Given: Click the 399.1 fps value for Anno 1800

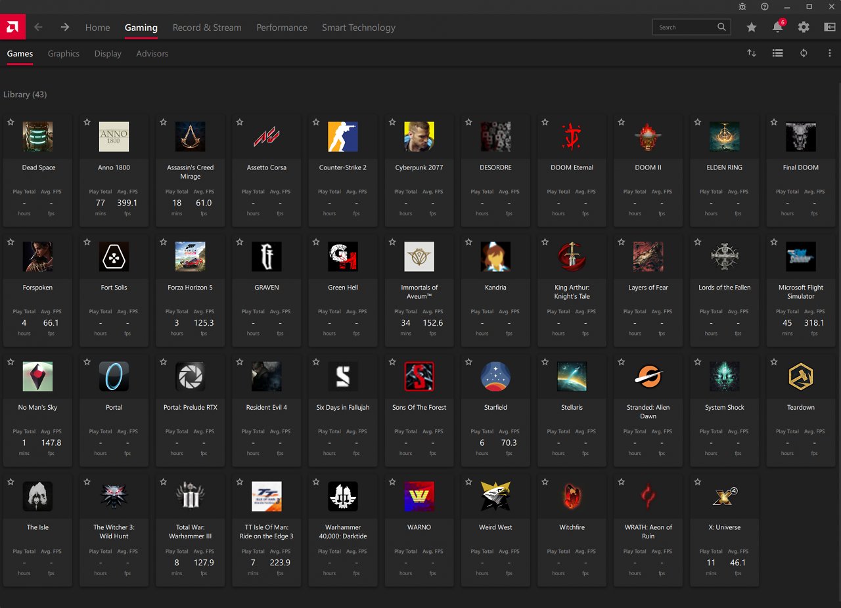Looking at the screenshot, I should (127, 203).
